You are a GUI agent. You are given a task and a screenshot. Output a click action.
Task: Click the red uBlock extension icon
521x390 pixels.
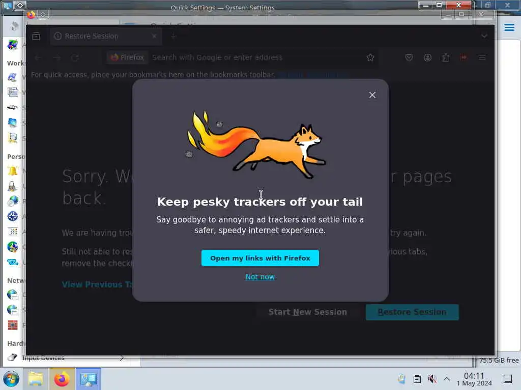coord(464,58)
